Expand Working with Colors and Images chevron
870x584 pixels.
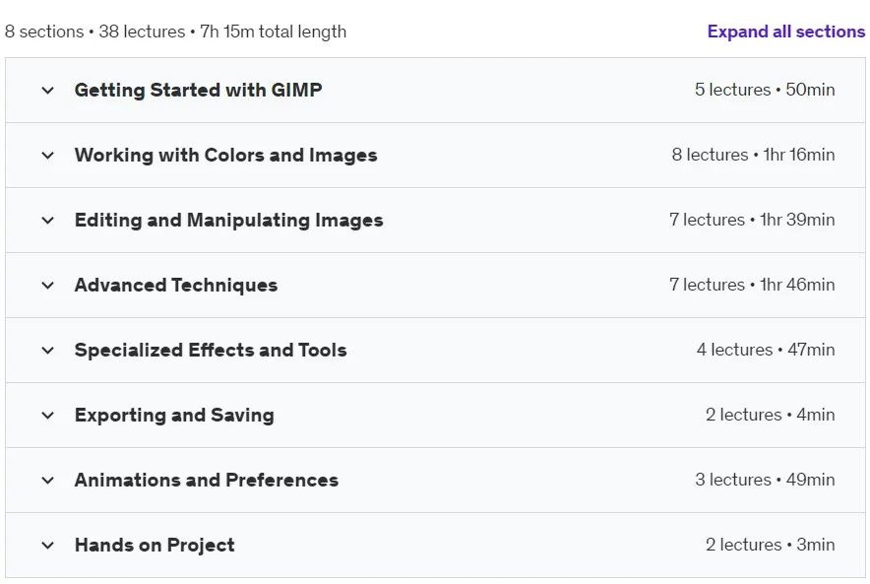click(47, 155)
